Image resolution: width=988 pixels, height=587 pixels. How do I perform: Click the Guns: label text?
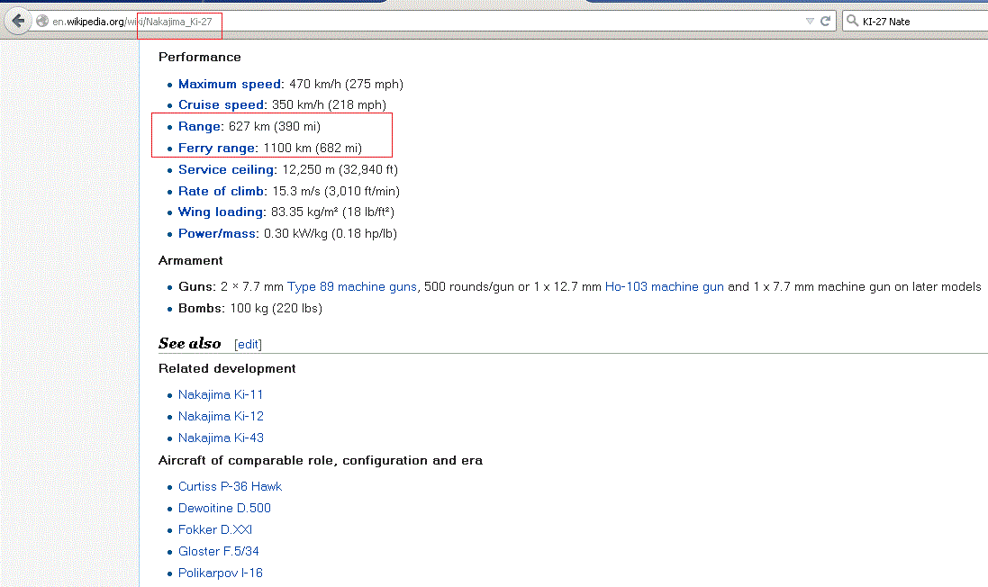pos(197,286)
